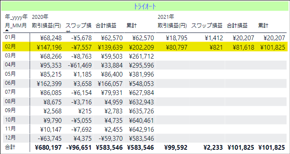Click the ¥202,209 cumulative cell
Image resolution: width=290 pixels, height=154 pixels.
coord(141,47)
